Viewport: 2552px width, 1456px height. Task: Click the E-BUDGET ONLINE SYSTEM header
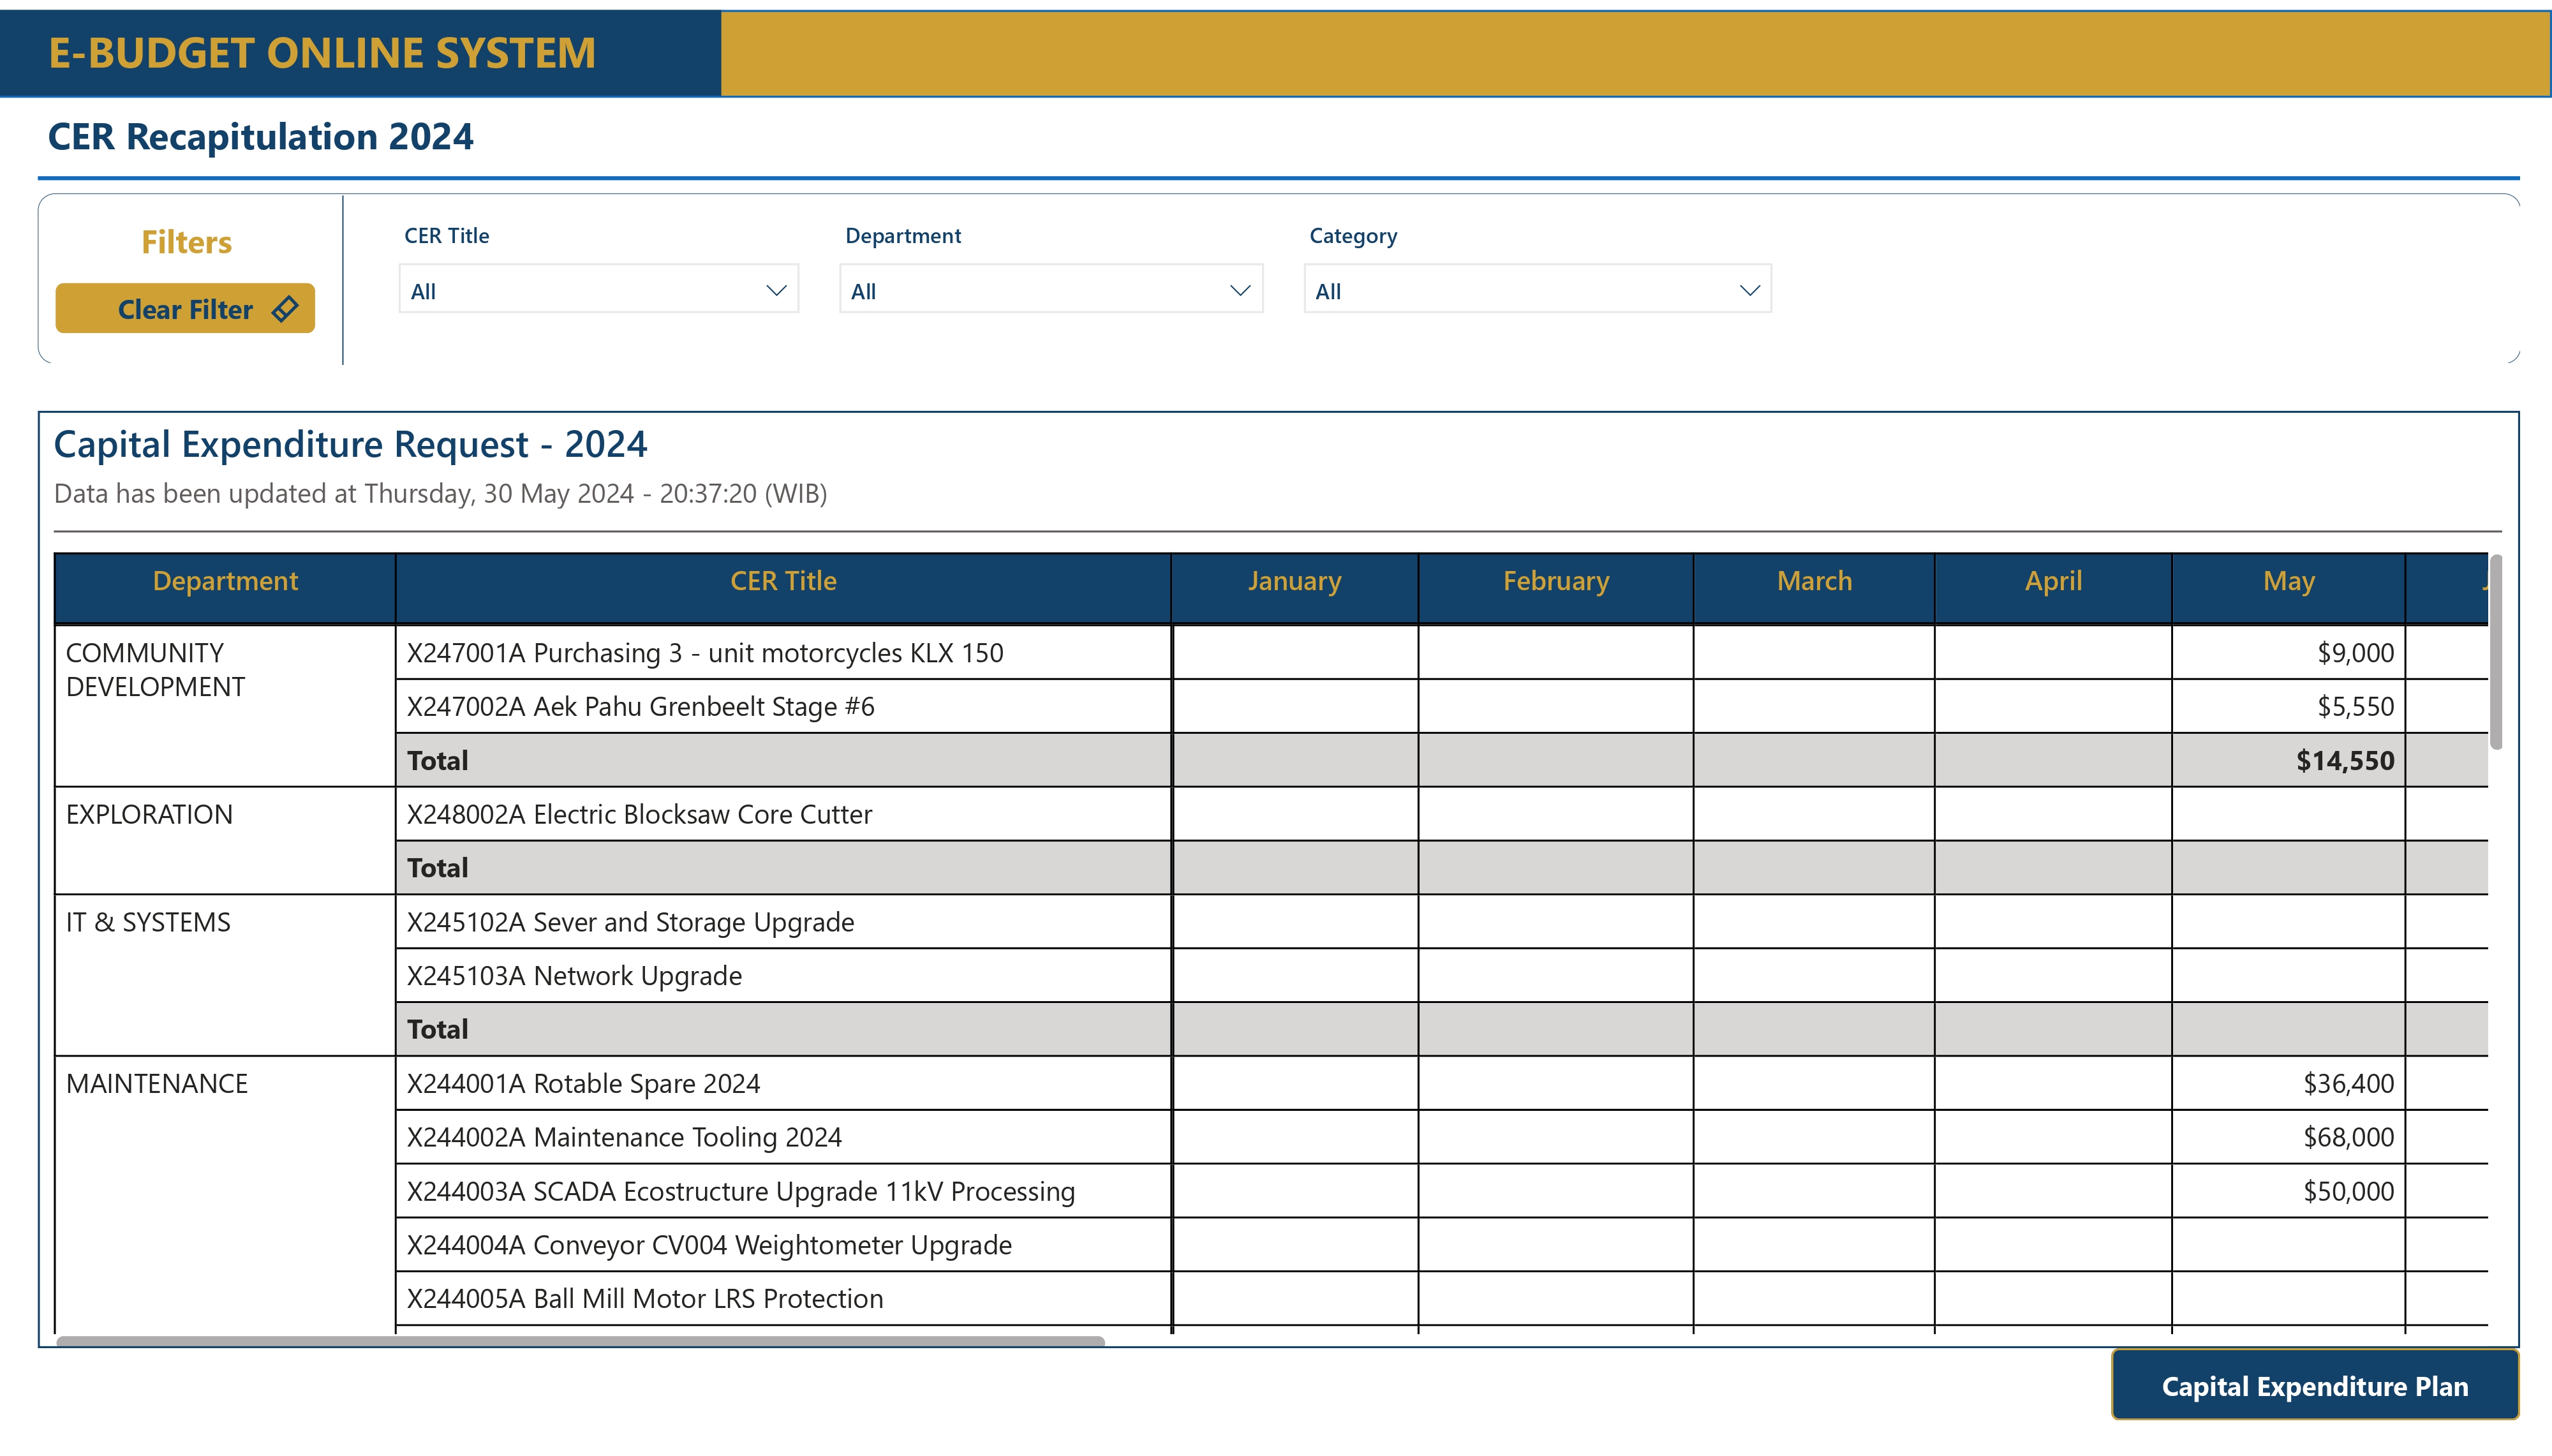click(x=321, y=53)
